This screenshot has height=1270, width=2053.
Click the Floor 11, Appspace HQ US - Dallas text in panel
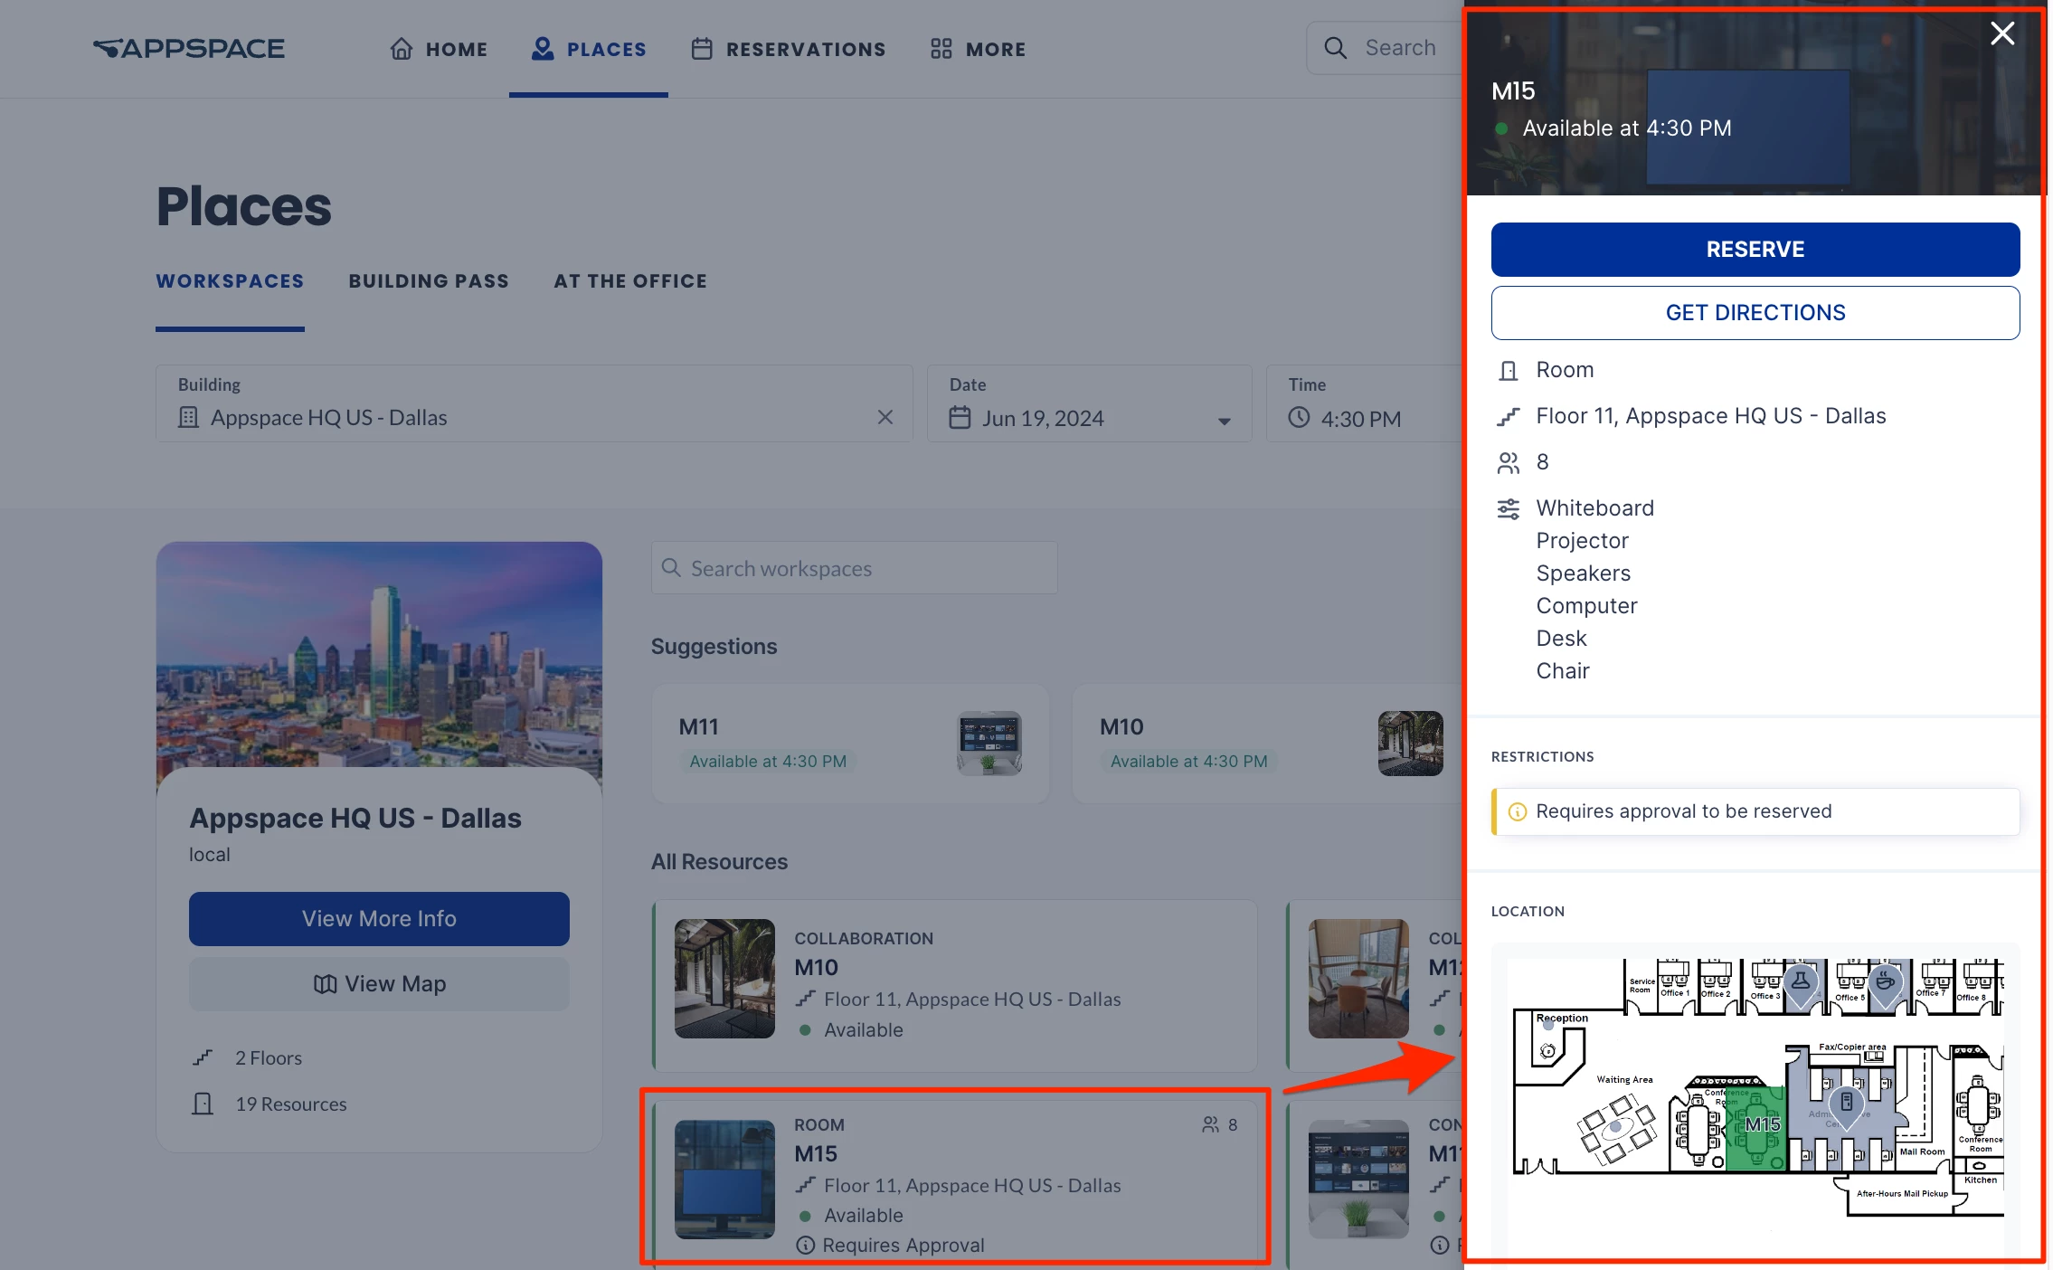pos(1710,416)
